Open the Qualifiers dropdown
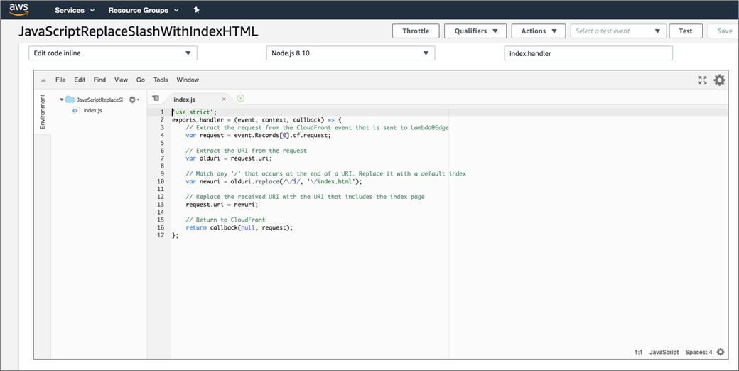 (475, 31)
